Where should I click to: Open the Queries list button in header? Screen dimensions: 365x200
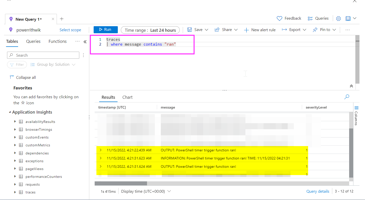[318, 18]
